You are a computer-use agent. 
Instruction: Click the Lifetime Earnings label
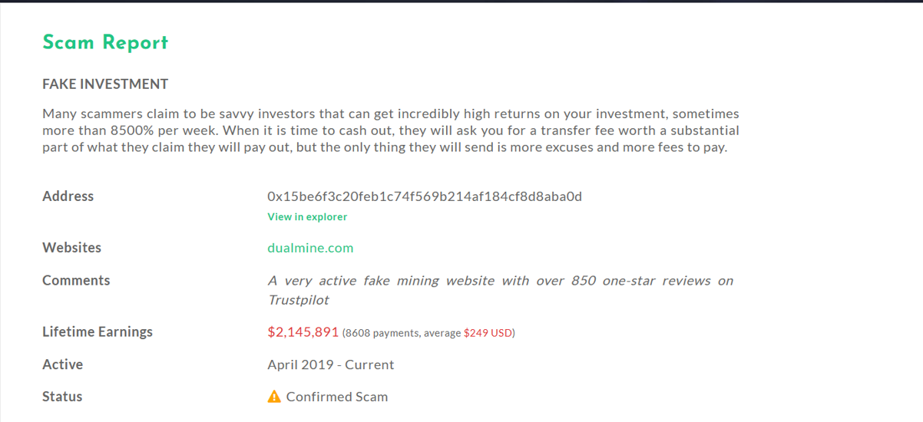[98, 332]
